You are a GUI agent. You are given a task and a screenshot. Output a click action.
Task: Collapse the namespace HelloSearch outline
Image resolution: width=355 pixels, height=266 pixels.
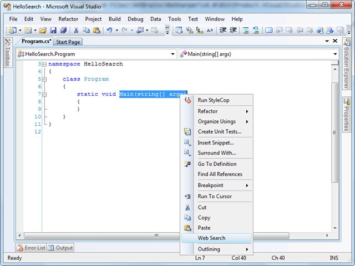44,64
